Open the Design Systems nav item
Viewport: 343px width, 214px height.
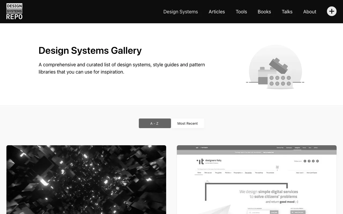tap(181, 12)
